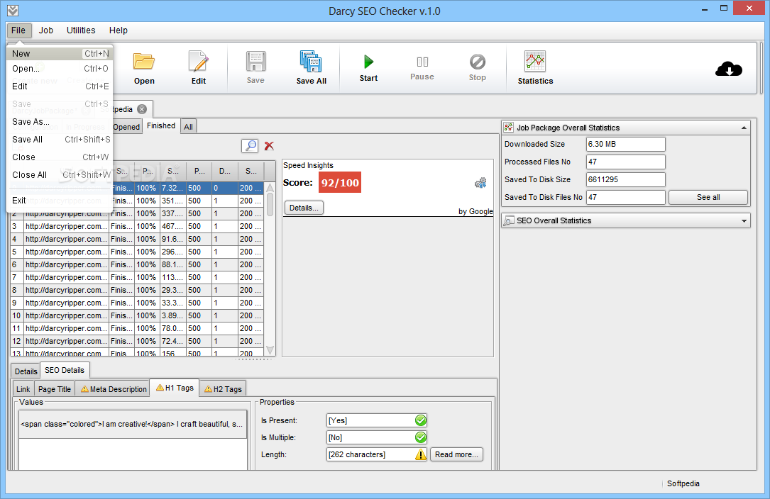Open the Link sub-tab

click(x=23, y=389)
